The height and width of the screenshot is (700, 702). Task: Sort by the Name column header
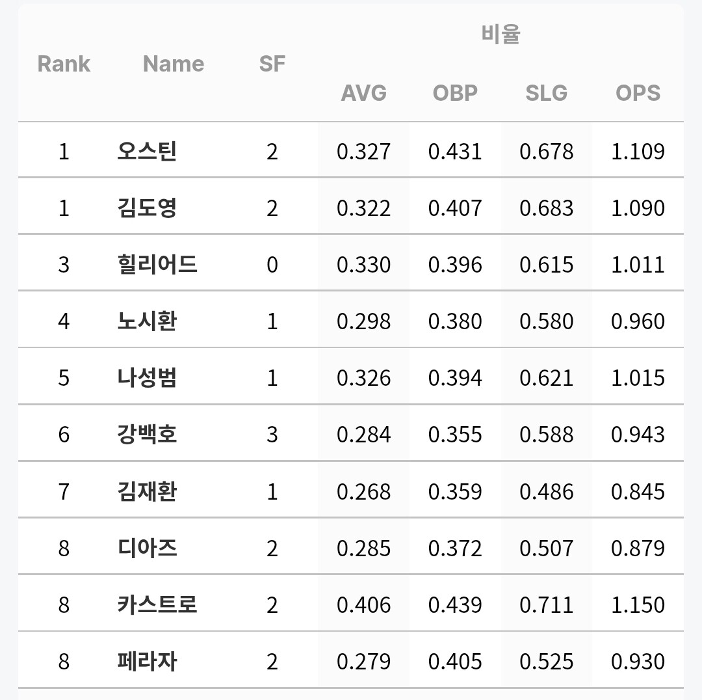pos(174,64)
